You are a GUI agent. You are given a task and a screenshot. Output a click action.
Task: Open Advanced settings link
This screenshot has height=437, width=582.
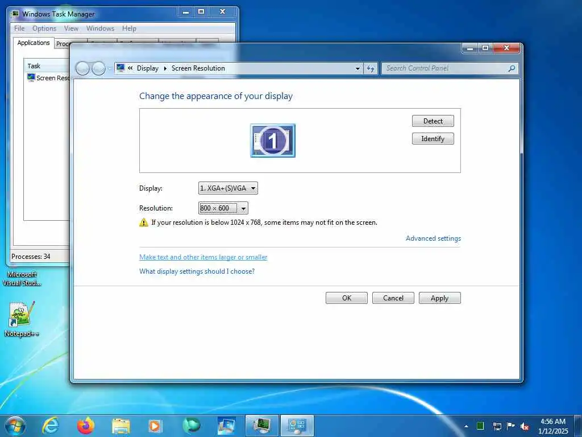click(x=433, y=238)
